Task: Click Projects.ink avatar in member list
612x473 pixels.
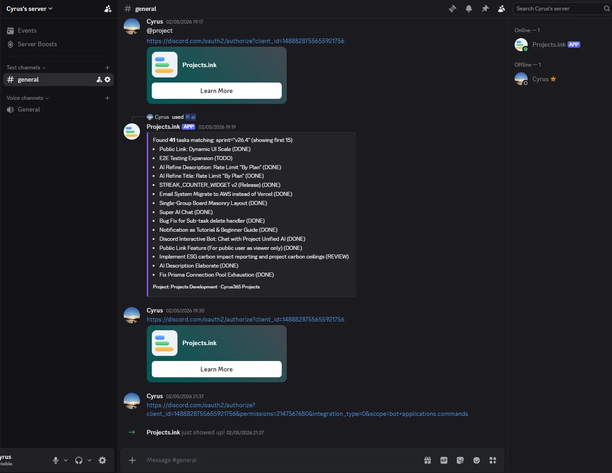Action: (521, 44)
